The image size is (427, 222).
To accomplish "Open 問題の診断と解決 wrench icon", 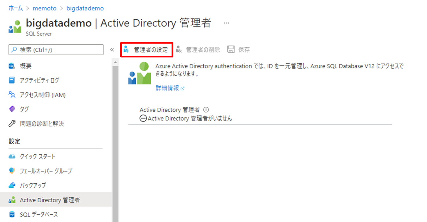I will click(x=12, y=124).
